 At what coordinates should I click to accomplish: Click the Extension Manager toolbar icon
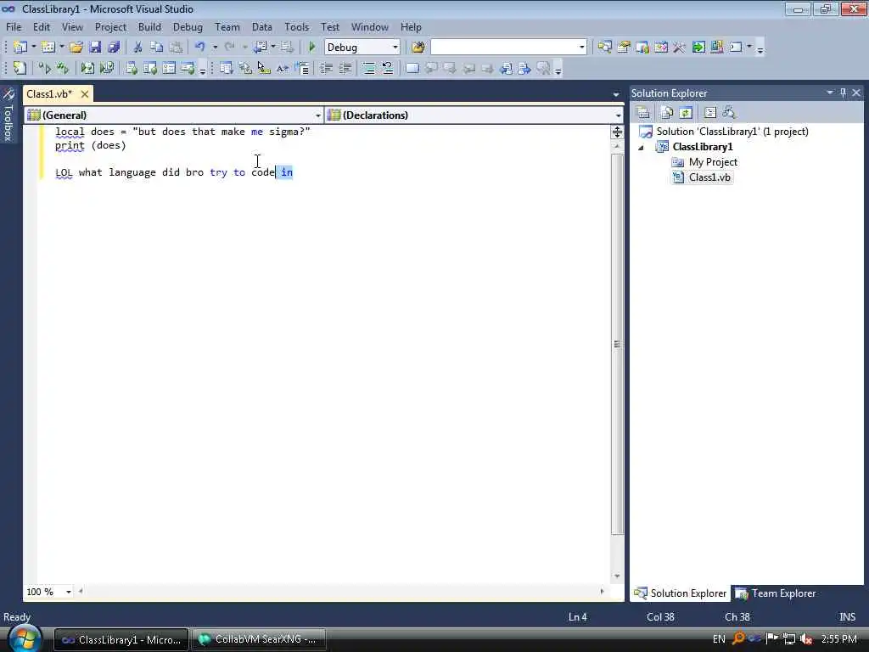[716, 48]
